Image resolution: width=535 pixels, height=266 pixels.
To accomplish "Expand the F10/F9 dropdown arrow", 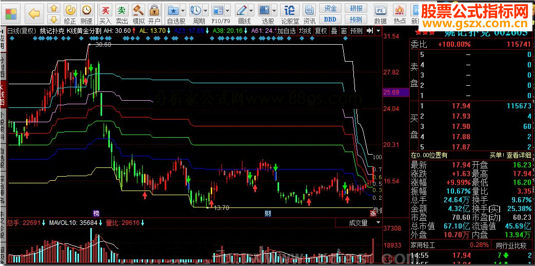I will pyautogui.click(x=227, y=10).
